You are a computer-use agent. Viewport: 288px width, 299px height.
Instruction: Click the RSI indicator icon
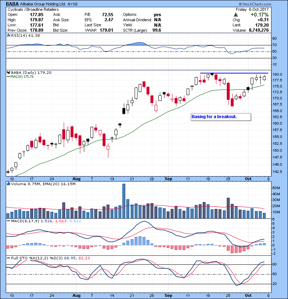pos(8,35)
